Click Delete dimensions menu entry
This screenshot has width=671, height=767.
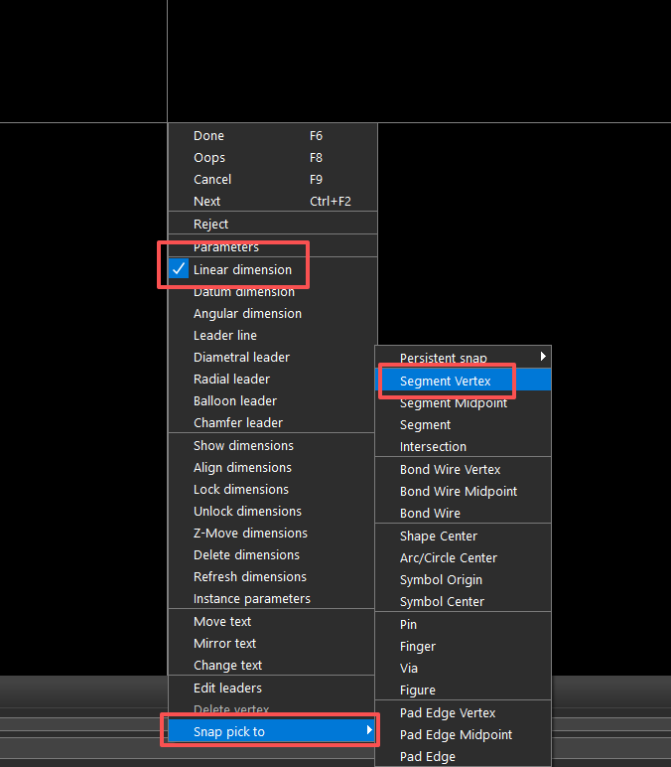[x=246, y=554]
